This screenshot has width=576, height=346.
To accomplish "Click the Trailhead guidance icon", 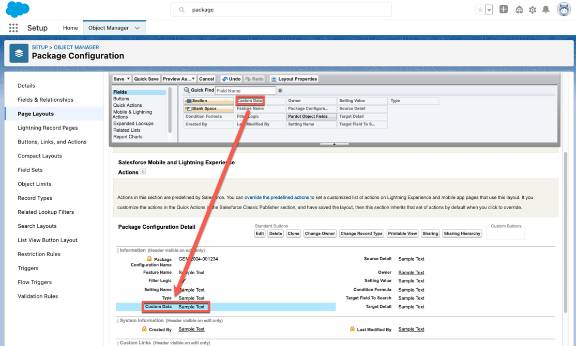I will click(519, 10).
